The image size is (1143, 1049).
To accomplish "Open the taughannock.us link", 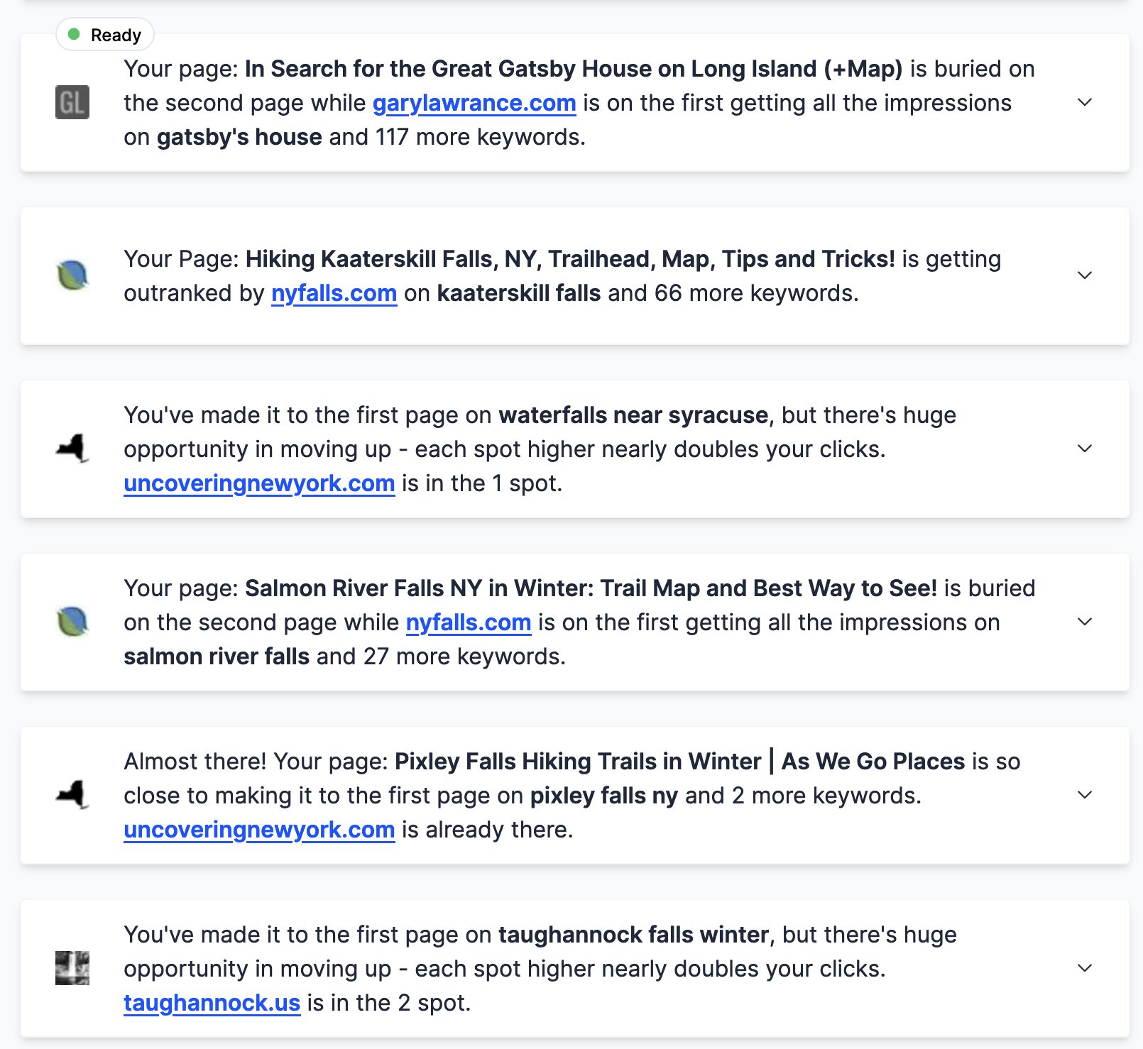I will [x=212, y=1004].
